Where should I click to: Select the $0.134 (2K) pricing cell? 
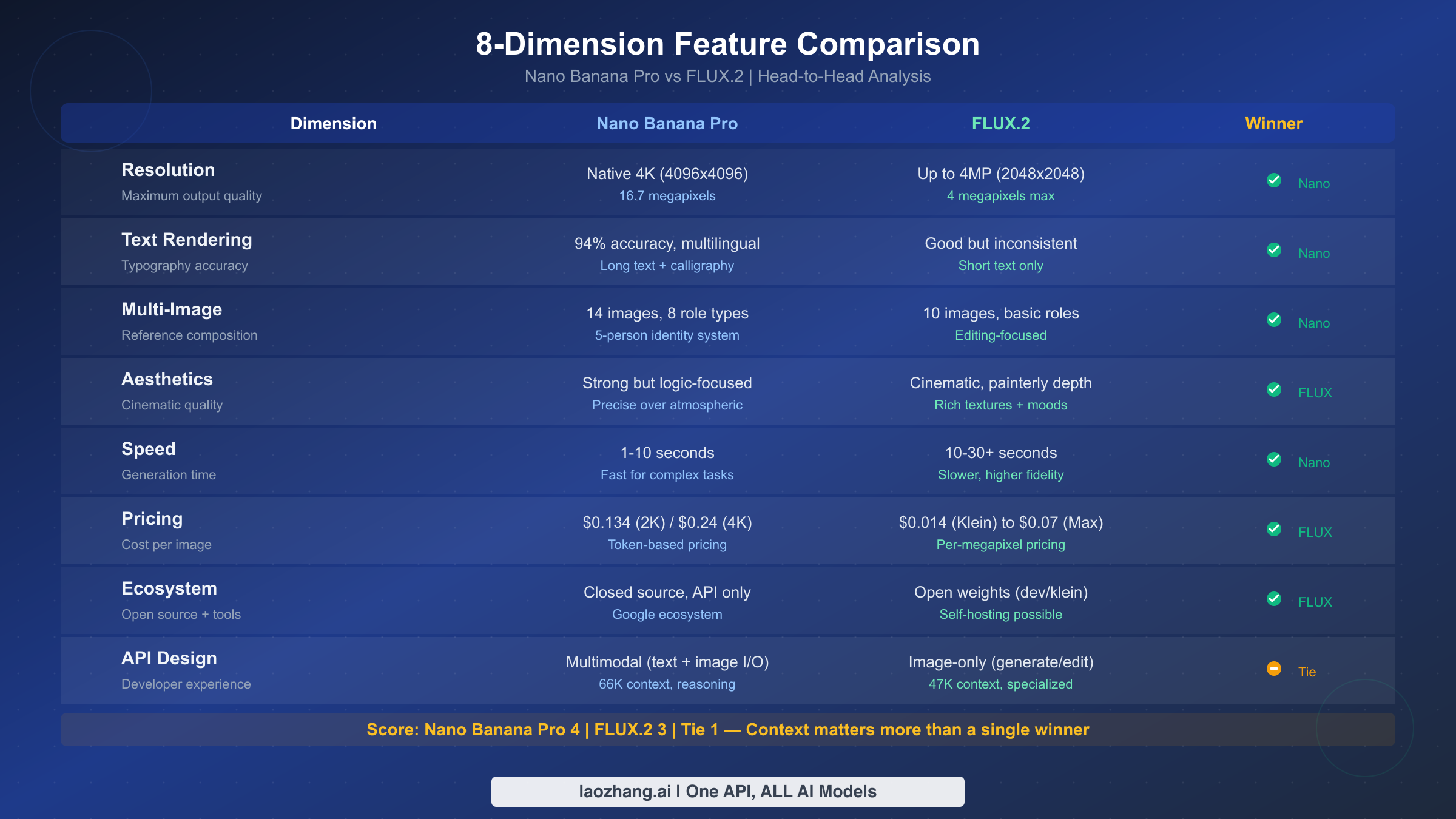coord(667,522)
